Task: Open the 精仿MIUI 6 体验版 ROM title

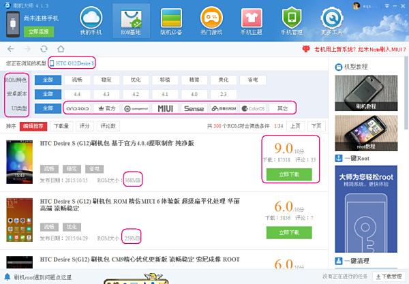Action: (x=140, y=205)
